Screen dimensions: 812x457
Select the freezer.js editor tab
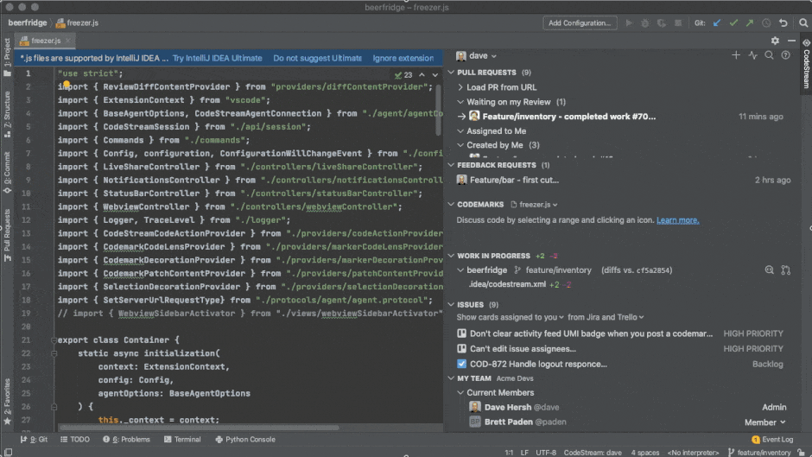[x=45, y=41]
